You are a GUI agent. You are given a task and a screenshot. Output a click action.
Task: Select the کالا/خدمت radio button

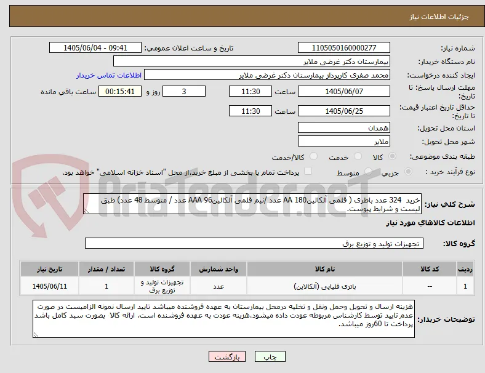pos(314,156)
